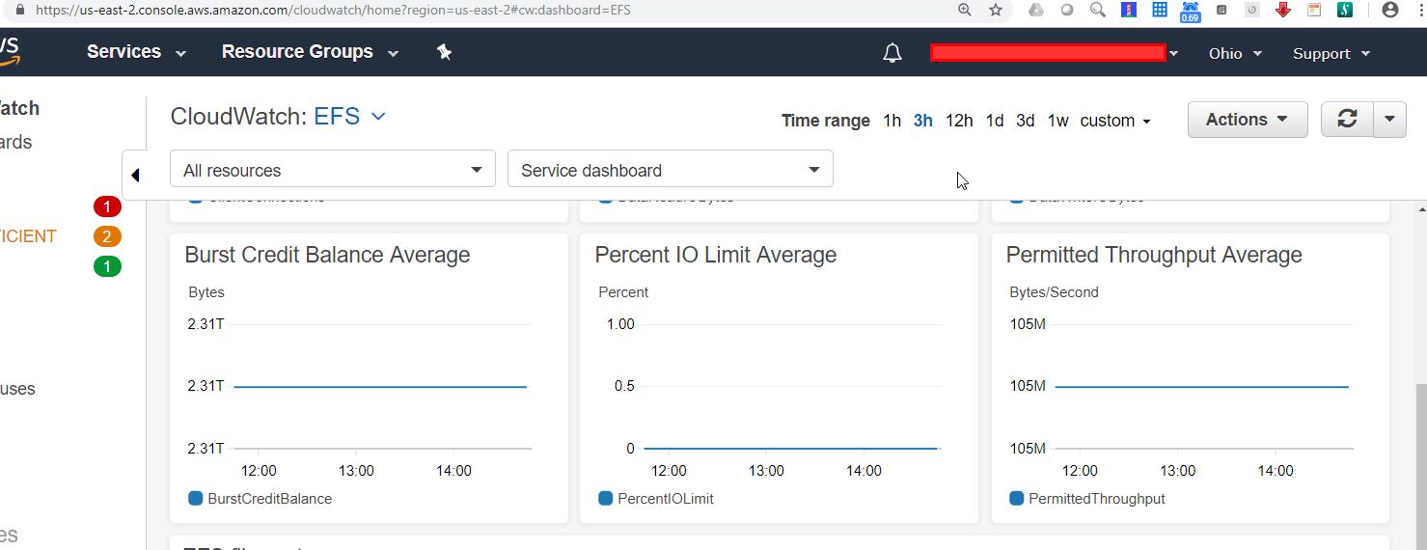
Task: Click the Google Drive extension icon
Action: pyautogui.click(x=1035, y=10)
